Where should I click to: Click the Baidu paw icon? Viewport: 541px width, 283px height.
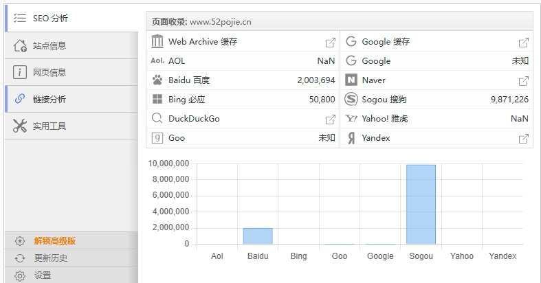point(157,80)
